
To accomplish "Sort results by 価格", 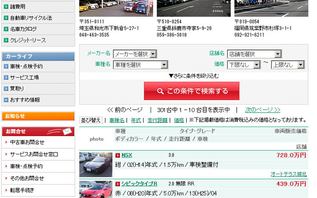I will pyautogui.click(x=179, y=120).
